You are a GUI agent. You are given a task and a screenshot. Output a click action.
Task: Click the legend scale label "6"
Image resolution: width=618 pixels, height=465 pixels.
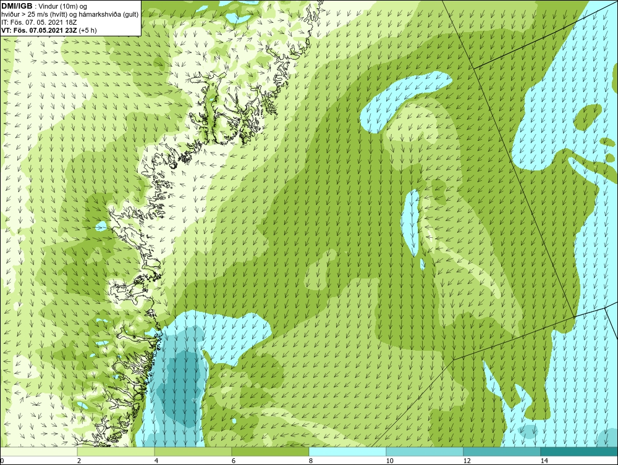[x=234, y=461]
